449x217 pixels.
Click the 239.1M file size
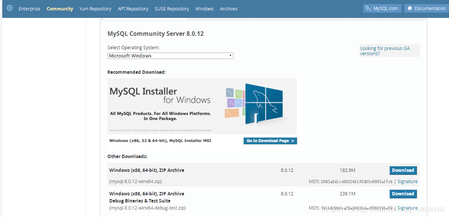(x=348, y=194)
